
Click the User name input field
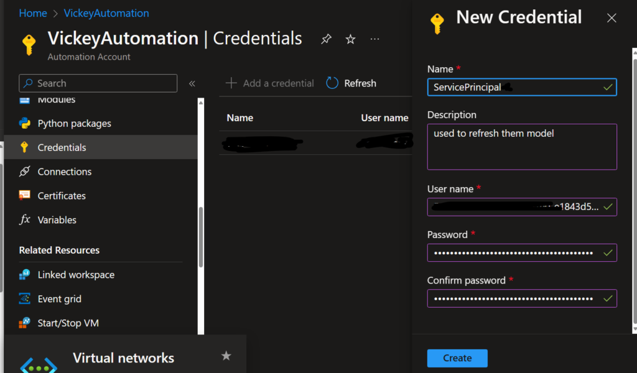522,207
